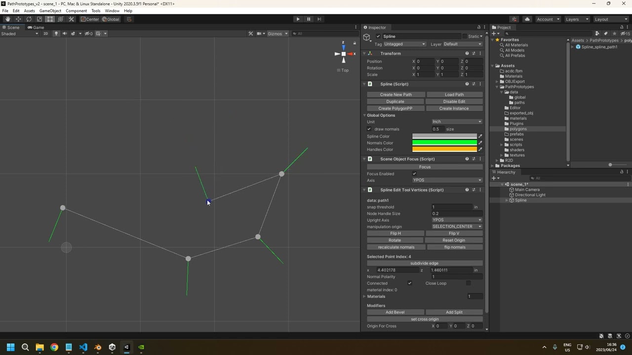Viewport: 632px width, 355px height.
Task: Open Collaborate cloud services icon
Action: (x=514, y=19)
